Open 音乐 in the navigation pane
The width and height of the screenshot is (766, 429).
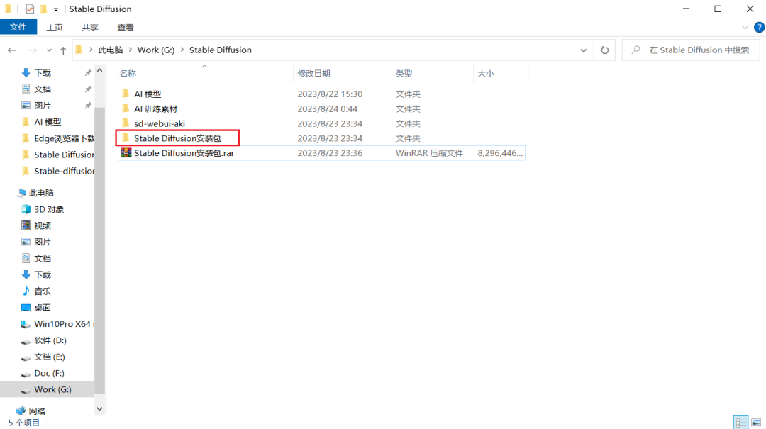tap(43, 291)
